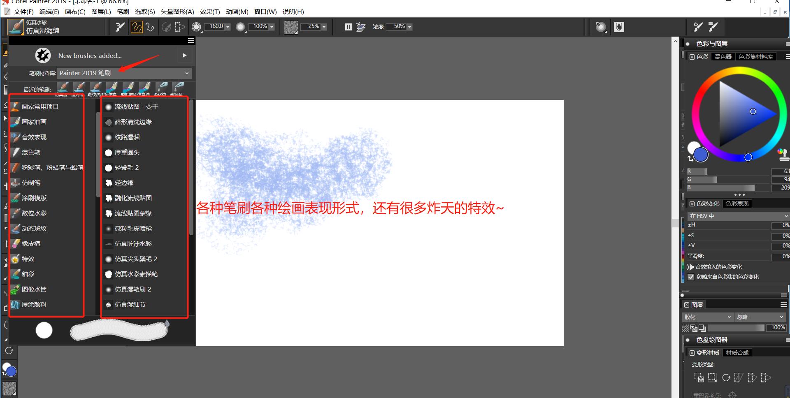Open the 效果(T) menu
The height and width of the screenshot is (398, 790).
(x=210, y=12)
